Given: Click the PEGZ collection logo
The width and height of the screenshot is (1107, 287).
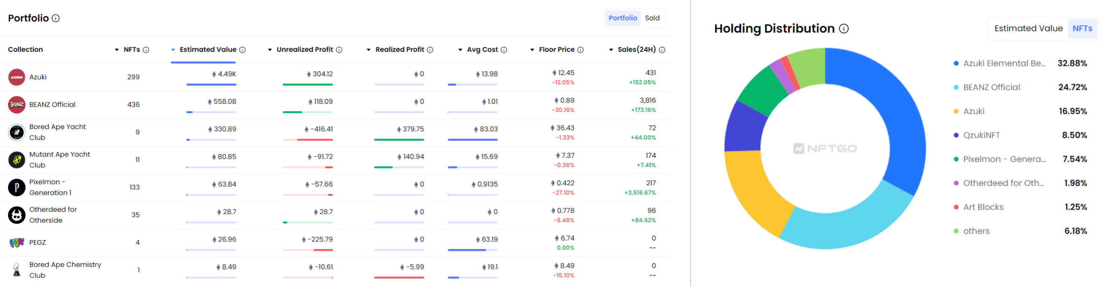Looking at the screenshot, I should [x=17, y=242].
